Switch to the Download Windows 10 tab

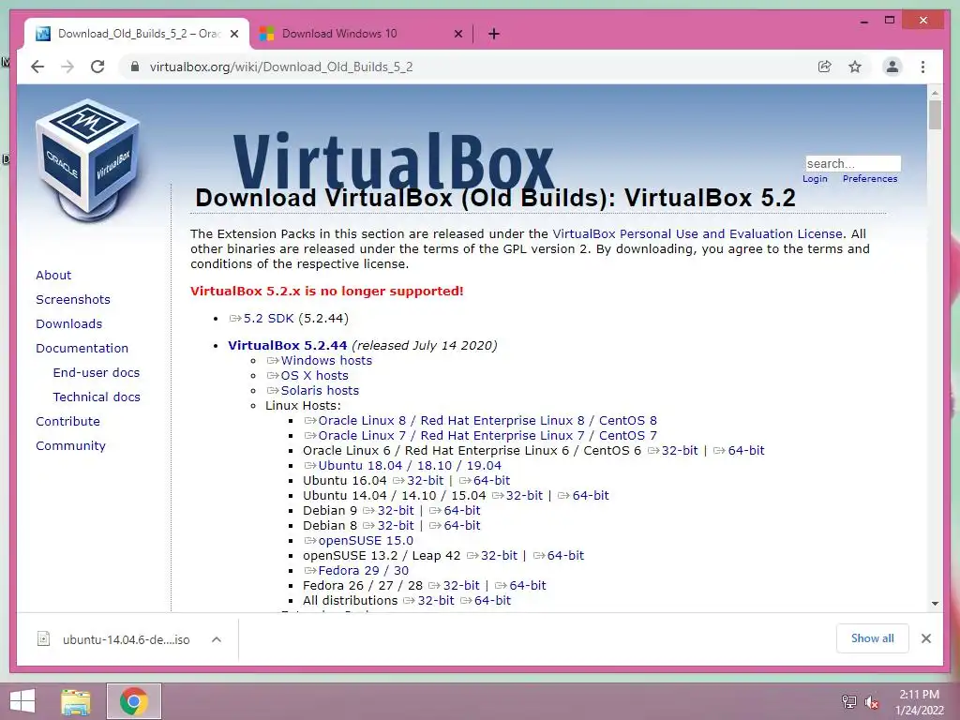click(361, 34)
